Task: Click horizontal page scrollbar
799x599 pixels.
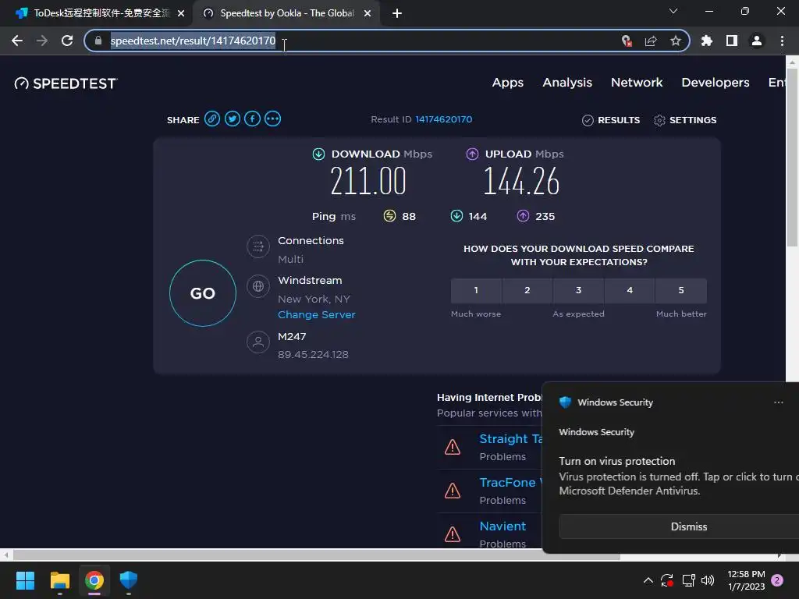Action: point(316,555)
